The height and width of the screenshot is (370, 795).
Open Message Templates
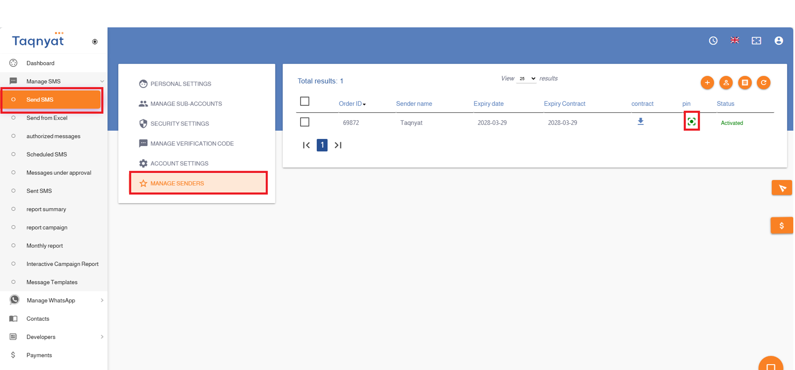(x=52, y=282)
